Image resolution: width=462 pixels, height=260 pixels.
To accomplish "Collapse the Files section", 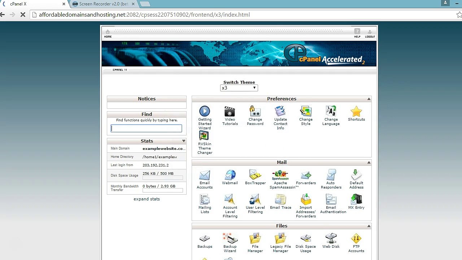I will click(x=369, y=226).
